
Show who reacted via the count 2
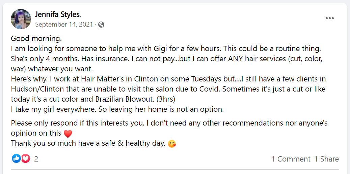(x=36, y=159)
